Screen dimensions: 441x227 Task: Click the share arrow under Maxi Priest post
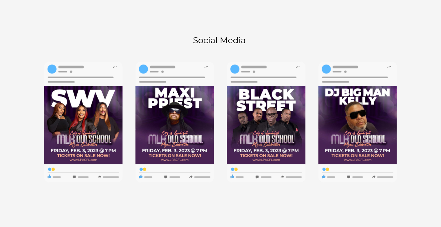click(191, 177)
